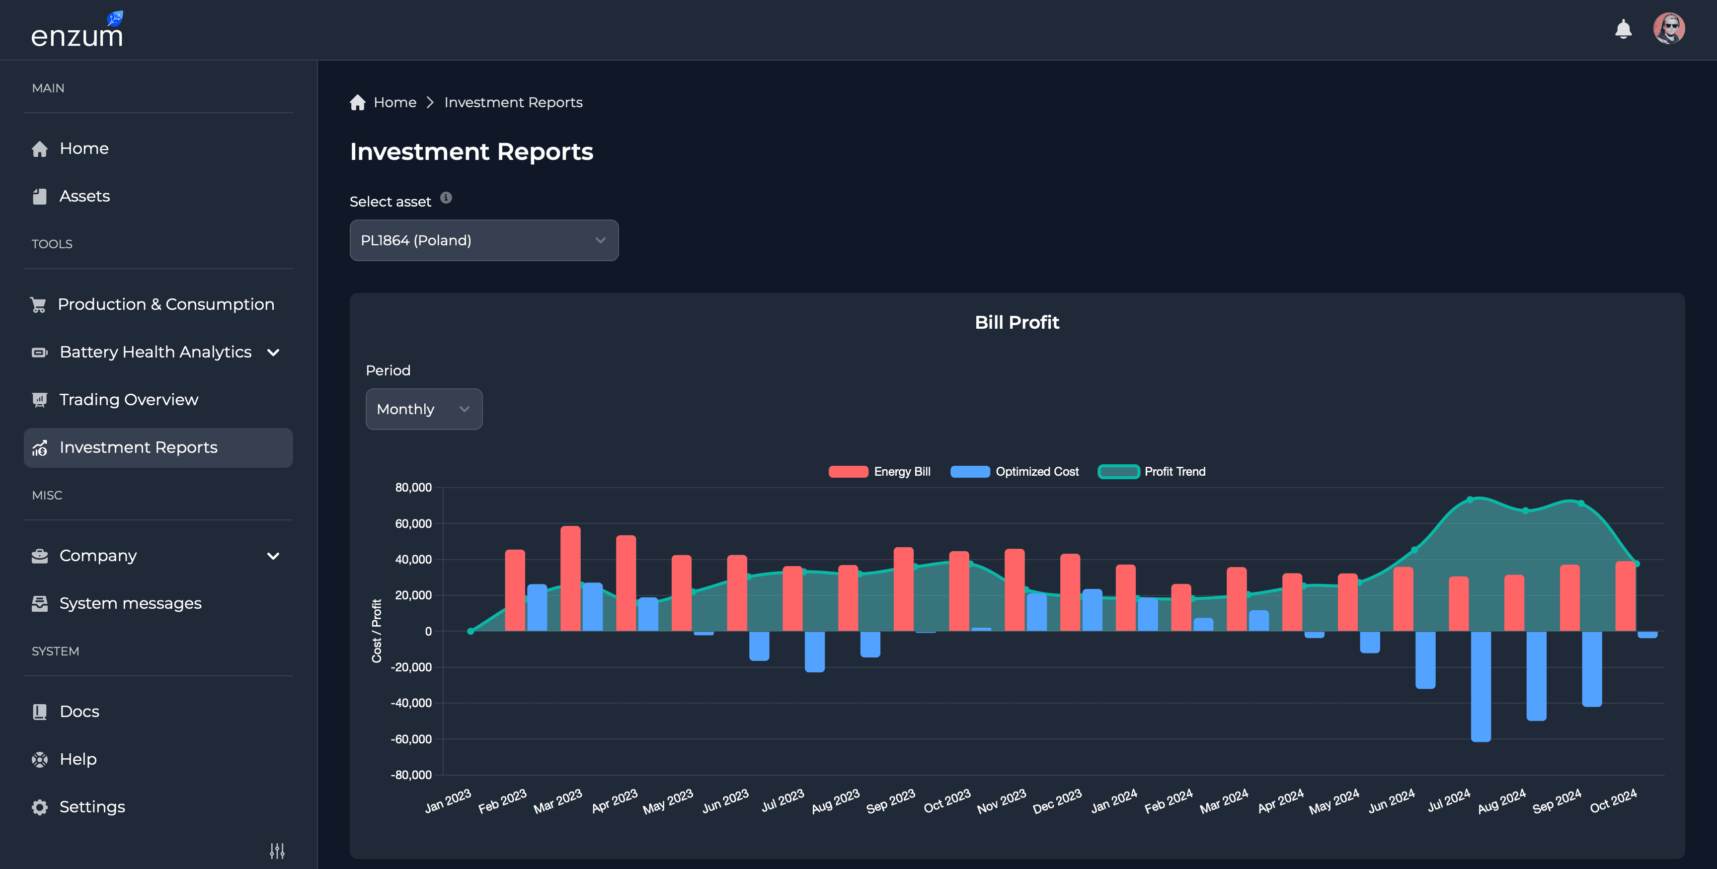Expand the Battery Health Analytics submenu
This screenshot has width=1717, height=869.
pyautogui.click(x=273, y=353)
